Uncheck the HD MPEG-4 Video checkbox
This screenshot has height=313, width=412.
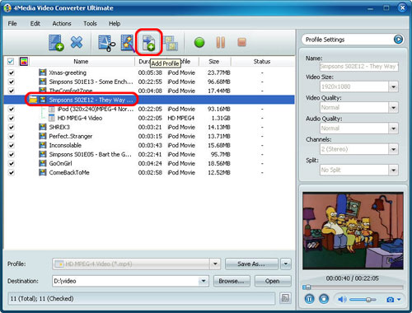click(x=12, y=118)
